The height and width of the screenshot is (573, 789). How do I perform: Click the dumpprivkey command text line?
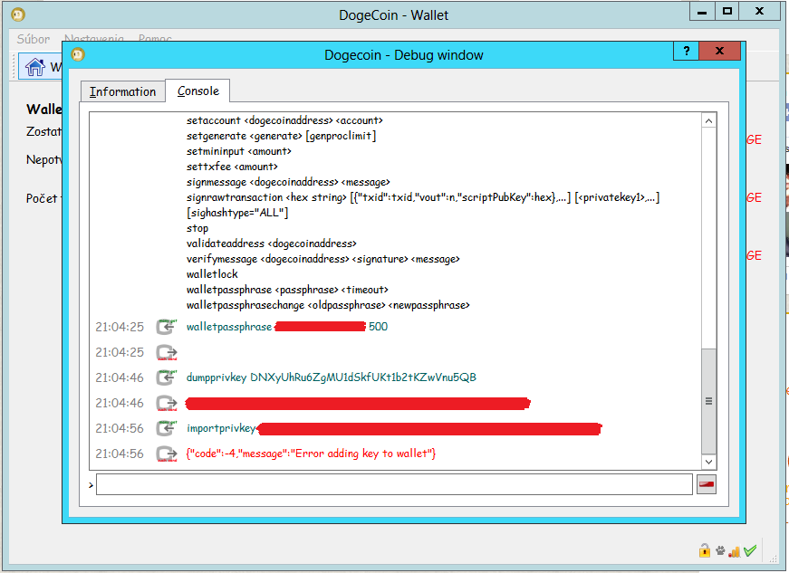click(332, 377)
